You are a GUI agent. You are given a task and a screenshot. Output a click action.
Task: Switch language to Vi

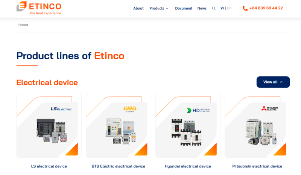tap(222, 8)
